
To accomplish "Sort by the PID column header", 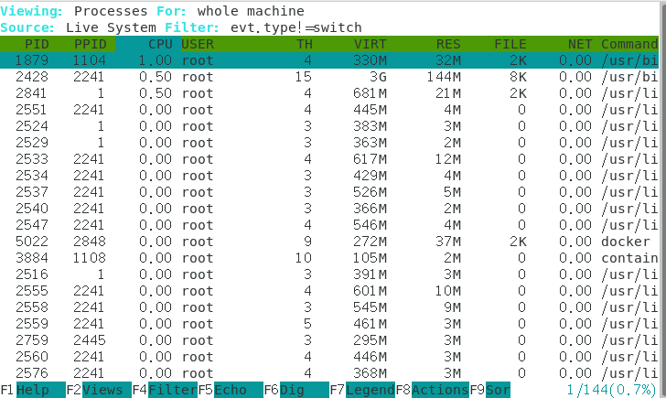I will [37, 44].
